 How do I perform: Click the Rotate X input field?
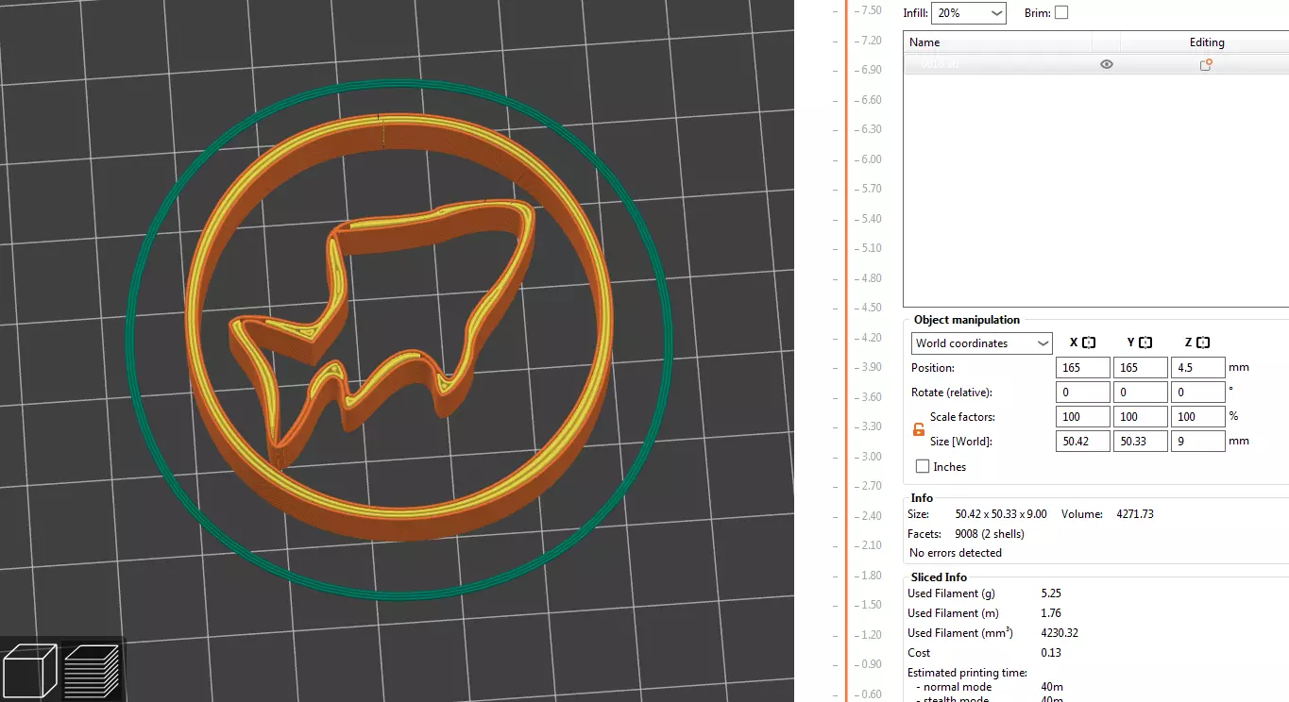tap(1083, 392)
